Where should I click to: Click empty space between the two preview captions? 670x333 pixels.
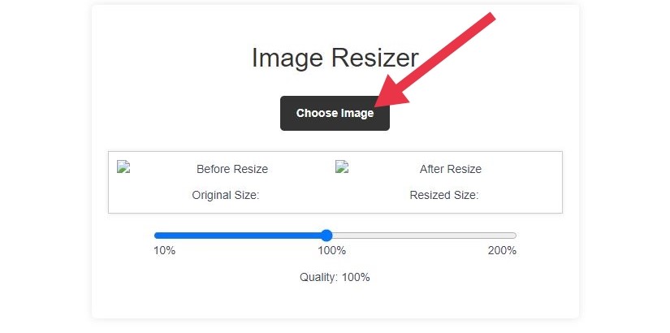tap(301, 169)
